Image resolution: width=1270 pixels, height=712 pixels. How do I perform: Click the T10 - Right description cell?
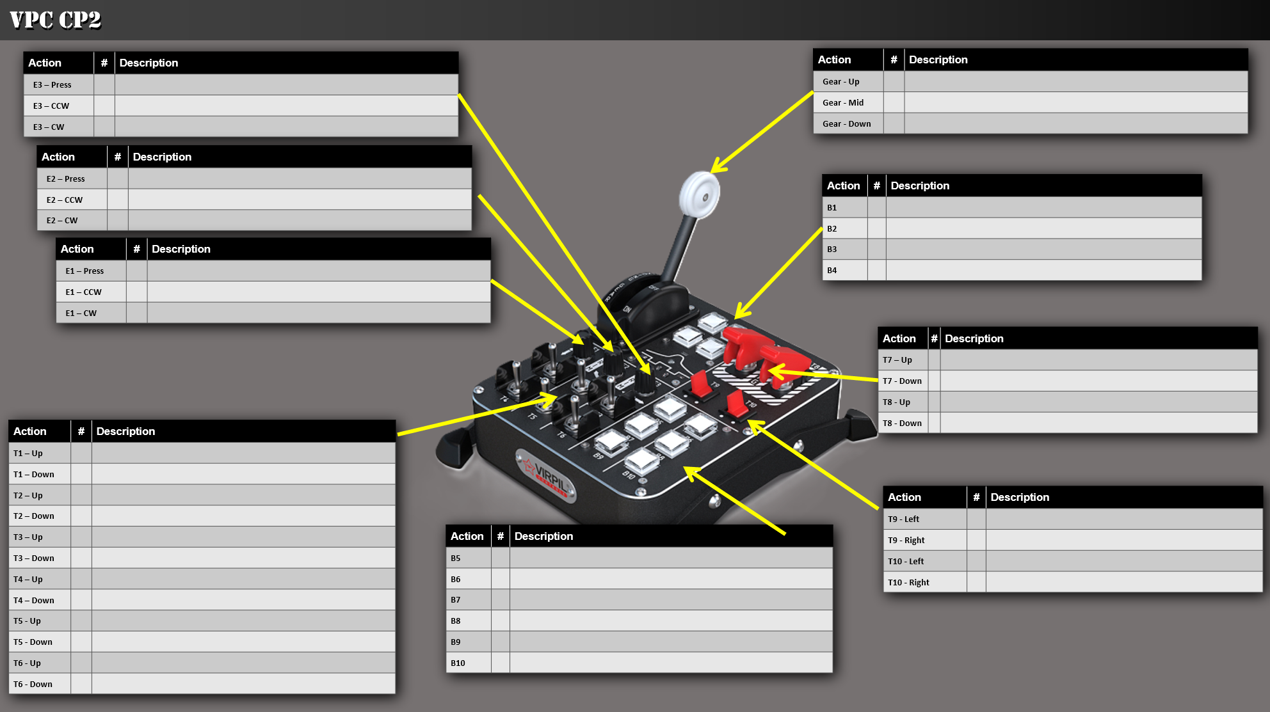click(x=1123, y=582)
